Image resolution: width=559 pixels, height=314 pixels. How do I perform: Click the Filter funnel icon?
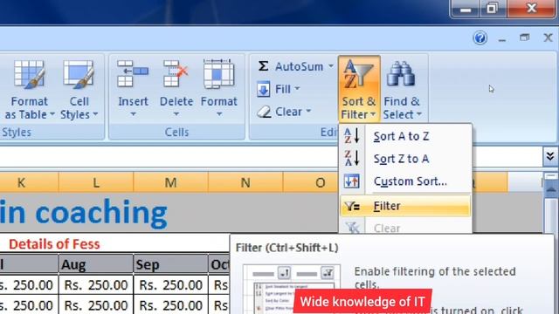point(352,206)
